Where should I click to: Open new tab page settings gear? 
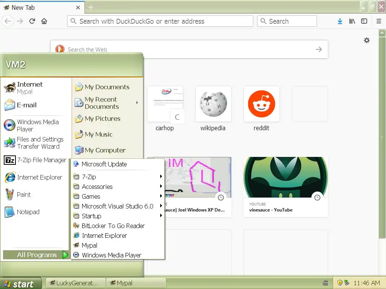click(x=367, y=40)
